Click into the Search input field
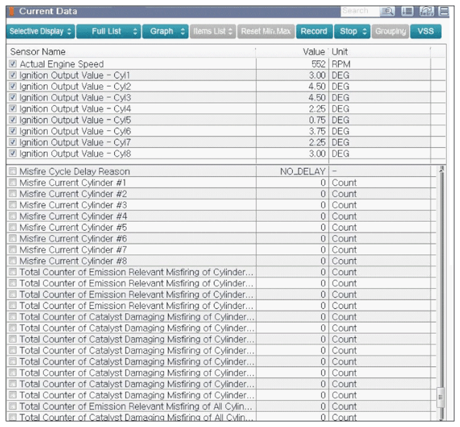The image size is (460, 427). coord(360,11)
